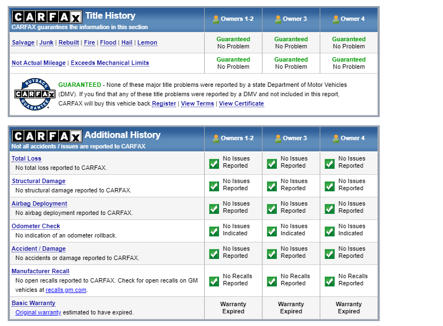Select the Structural Damage checkmark for Owner 4
The width and height of the screenshot is (443, 326).
click(x=330, y=186)
